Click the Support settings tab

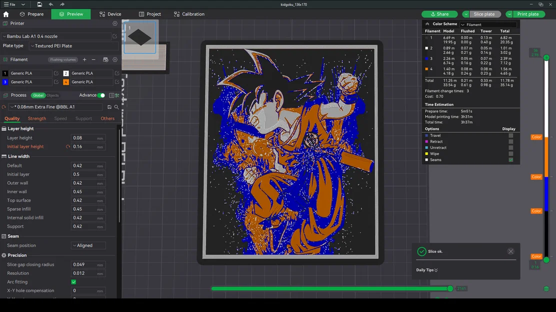click(83, 118)
